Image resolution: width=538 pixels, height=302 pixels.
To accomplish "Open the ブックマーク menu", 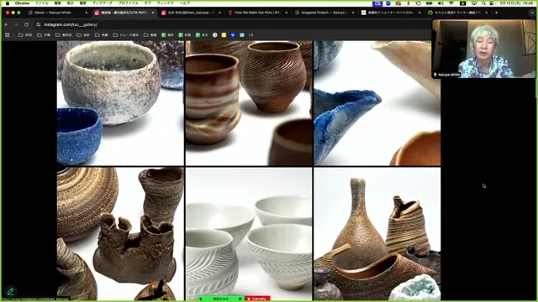I will [x=103, y=3].
